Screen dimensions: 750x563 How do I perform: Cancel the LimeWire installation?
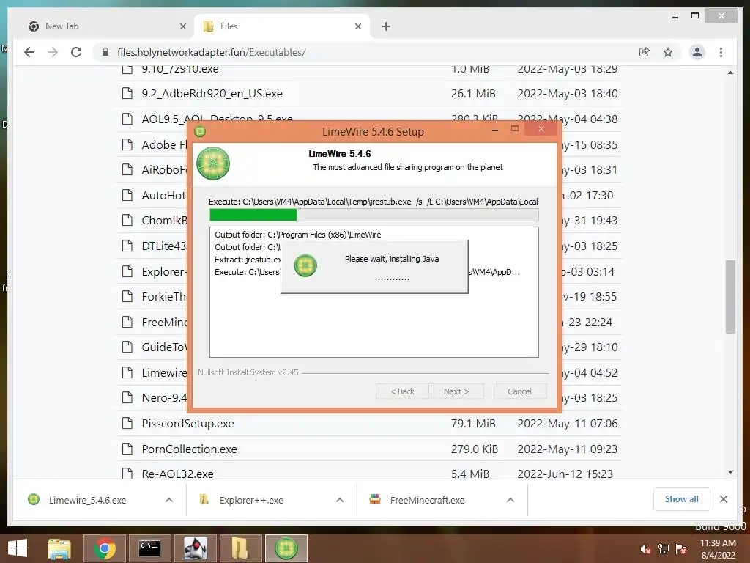[x=519, y=391]
